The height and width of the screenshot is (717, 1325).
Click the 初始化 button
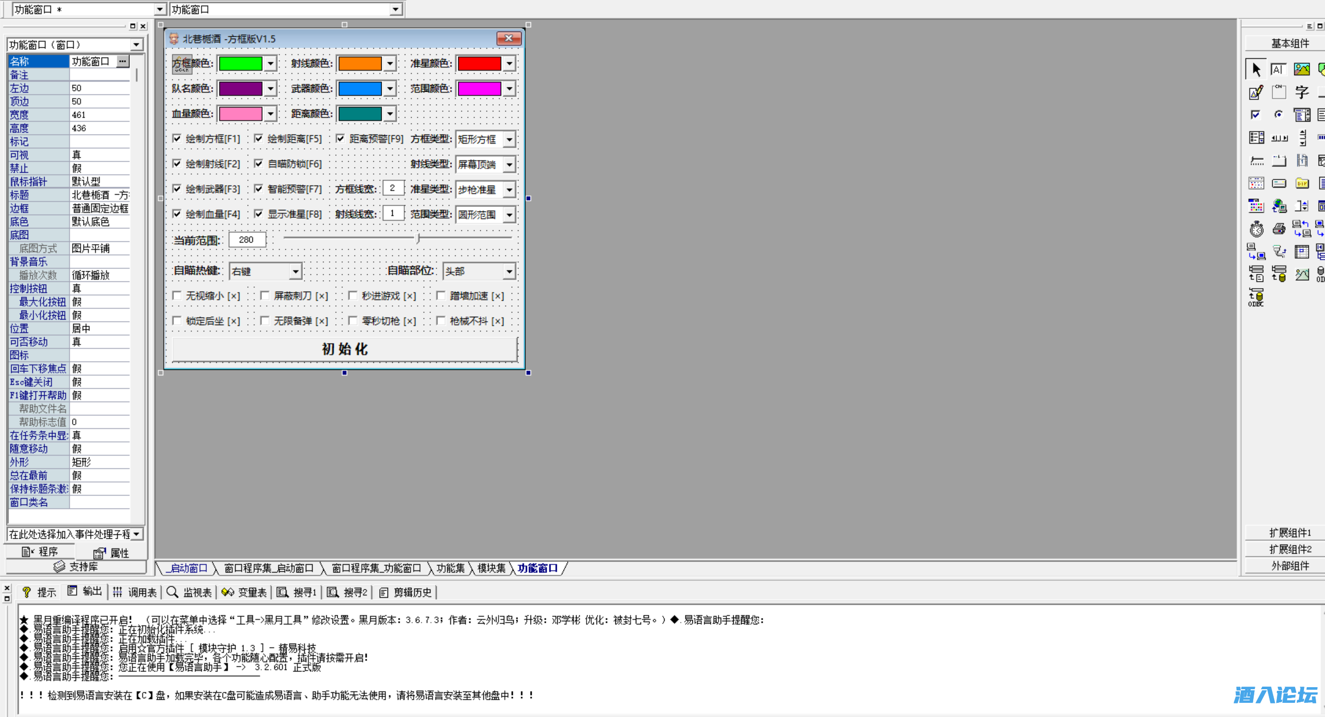pyautogui.click(x=344, y=349)
